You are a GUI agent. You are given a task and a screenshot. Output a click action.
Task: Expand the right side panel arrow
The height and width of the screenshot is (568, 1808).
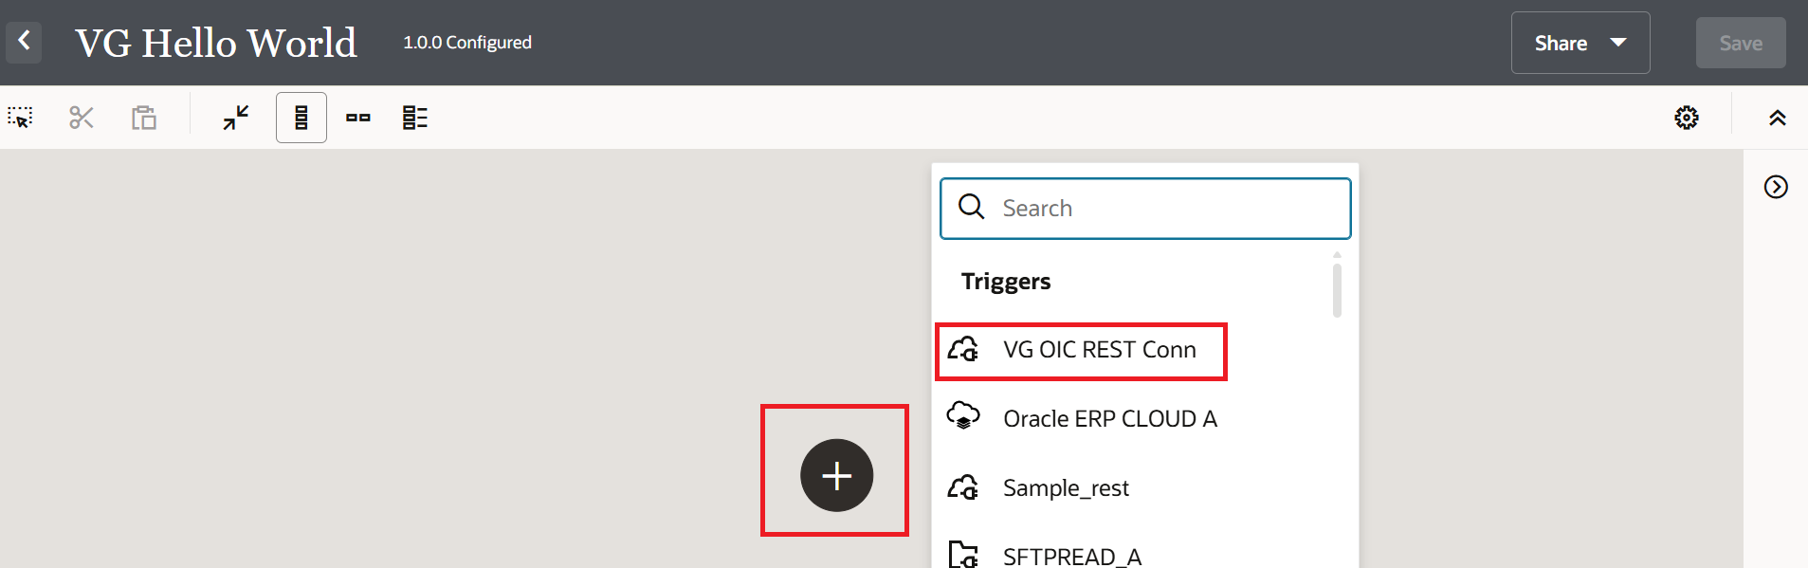[1776, 187]
